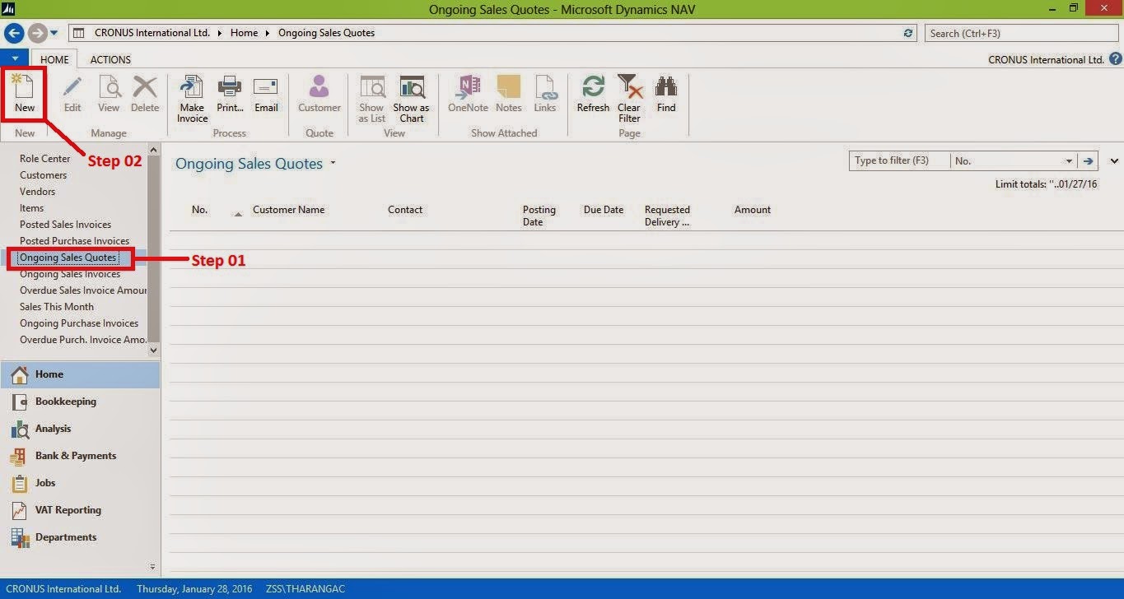Go back with the blue arrow
The image size is (1124, 599).
point(13,33)
